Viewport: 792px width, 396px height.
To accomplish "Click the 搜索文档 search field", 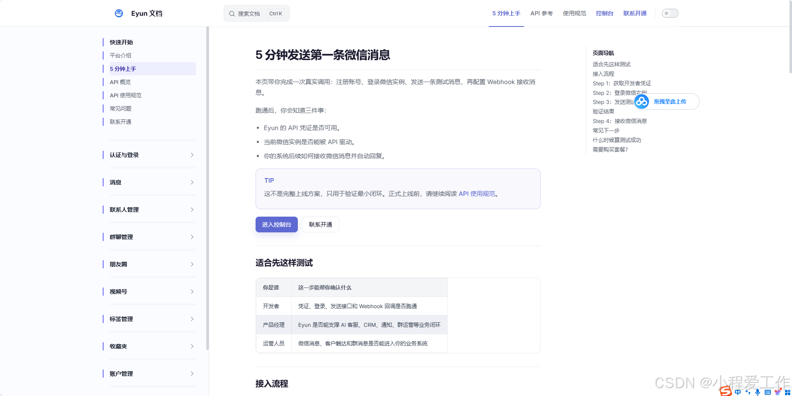I will coord(256,13).
